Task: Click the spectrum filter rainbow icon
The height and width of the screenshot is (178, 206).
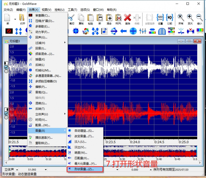Action: [152, 31]
